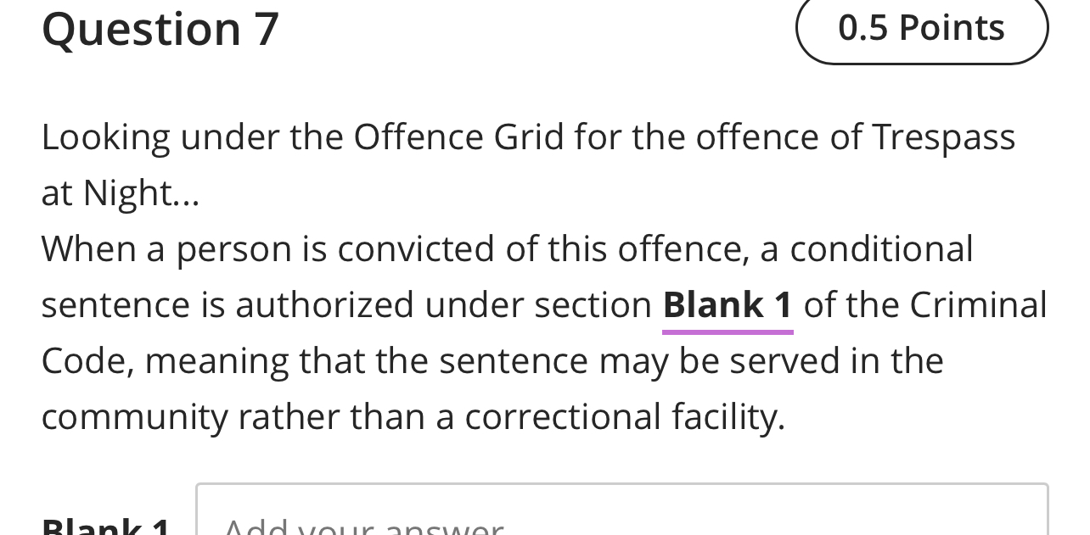This screenshot has height=535, width=1090.
Task: Select the Offence Grid text
Action: click(x=458, y=137)
